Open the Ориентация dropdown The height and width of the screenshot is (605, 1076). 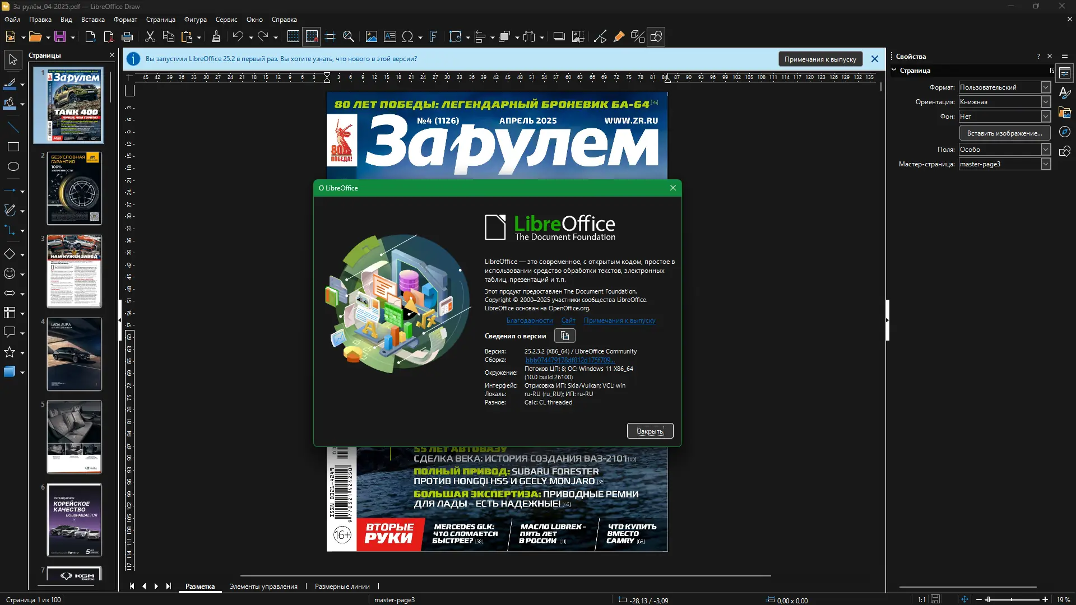(x=1046, y=102)
